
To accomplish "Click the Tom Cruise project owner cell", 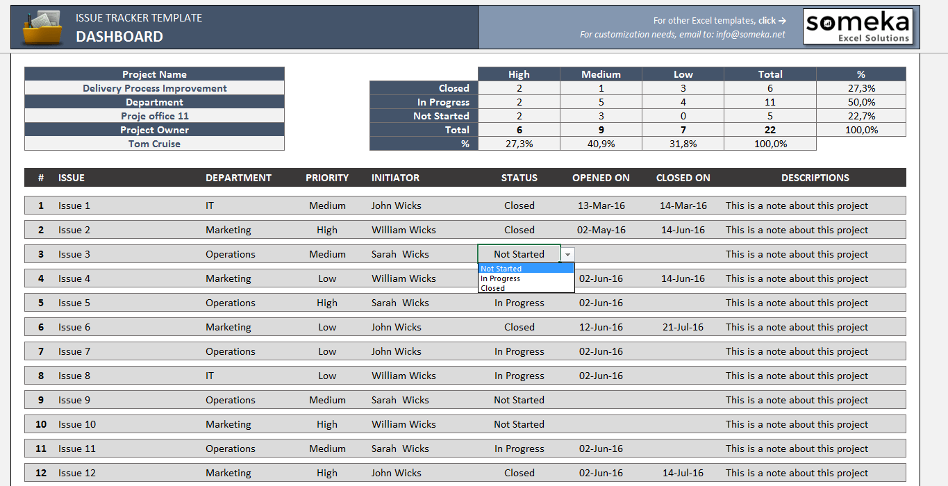I will tap(154, 144).
